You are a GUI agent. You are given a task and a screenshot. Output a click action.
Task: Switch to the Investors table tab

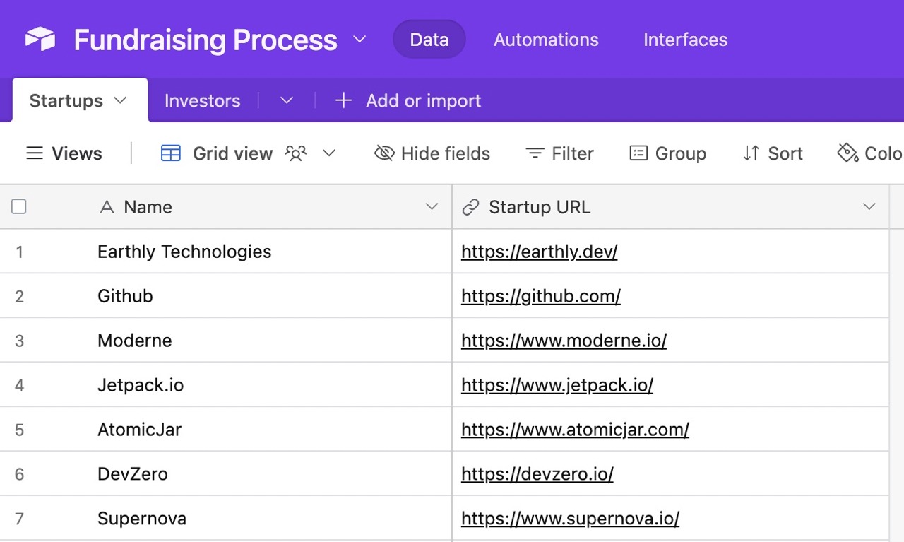click(x=202, y=101)
